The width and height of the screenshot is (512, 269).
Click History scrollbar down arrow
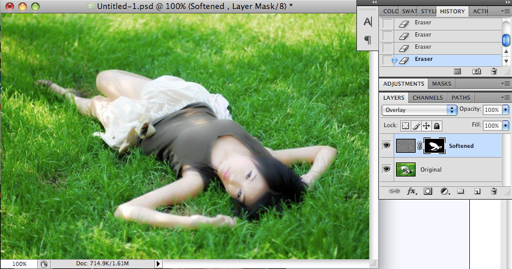[x=506, y=61]
